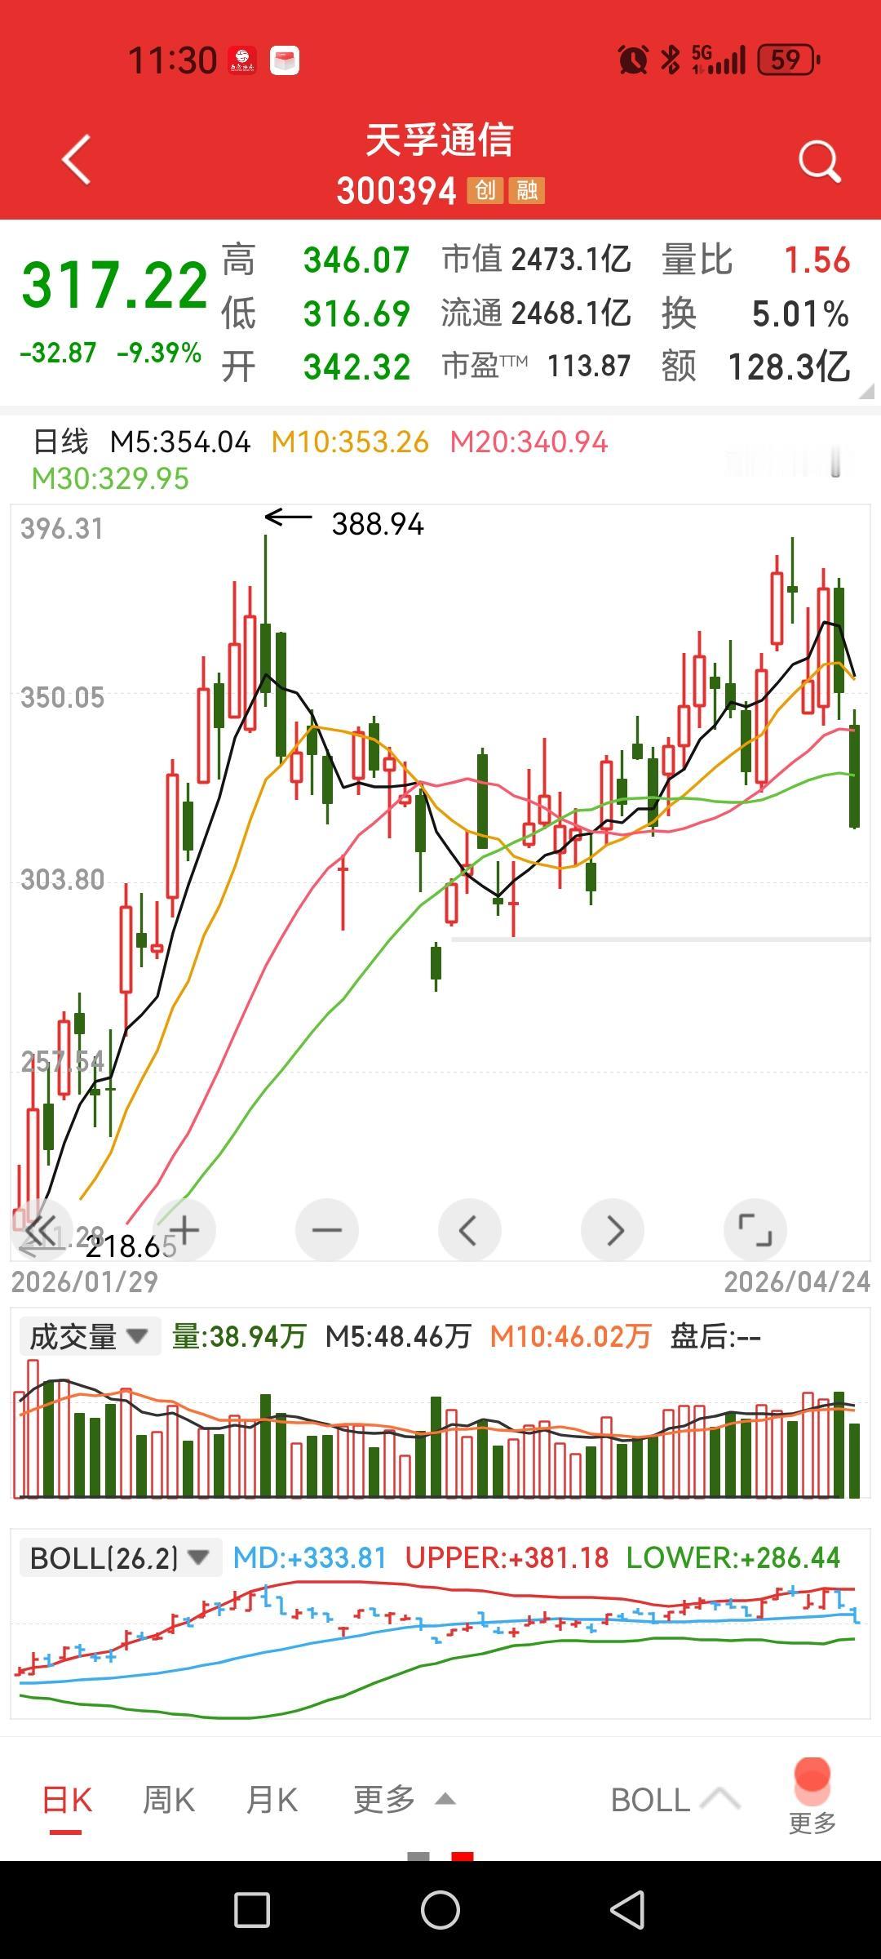This screenshot has width=881, height=1959.
Task: Tap BOLL MD:+333.81 value
Action: [310, 1557]
